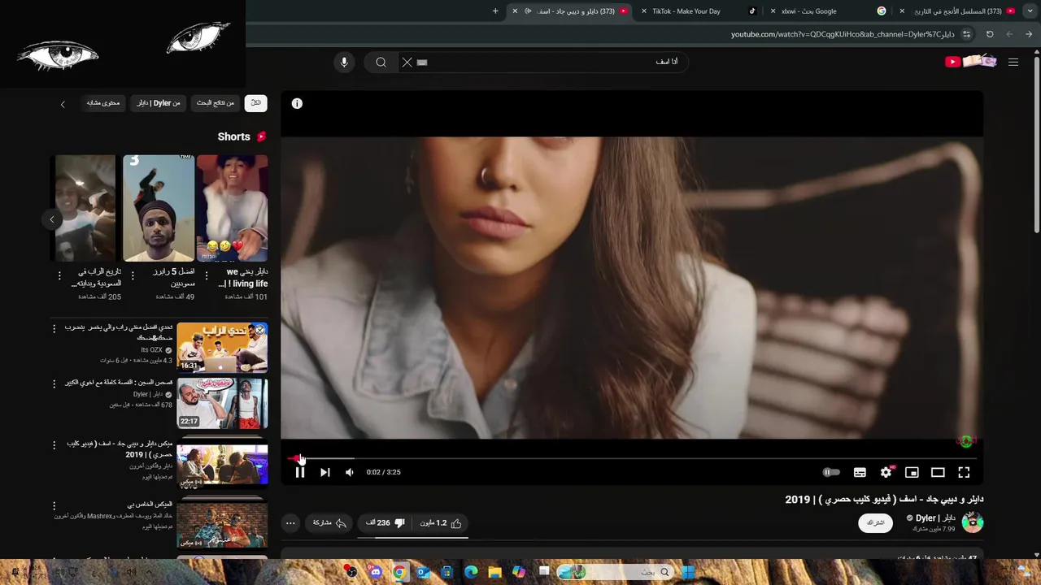Open the Dyler channel avatar
This screenshot has height=585, width=1041.
point(973,522)
